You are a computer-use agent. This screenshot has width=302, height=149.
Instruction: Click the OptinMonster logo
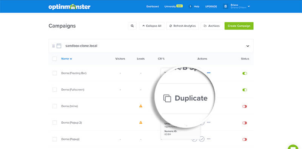69,7
